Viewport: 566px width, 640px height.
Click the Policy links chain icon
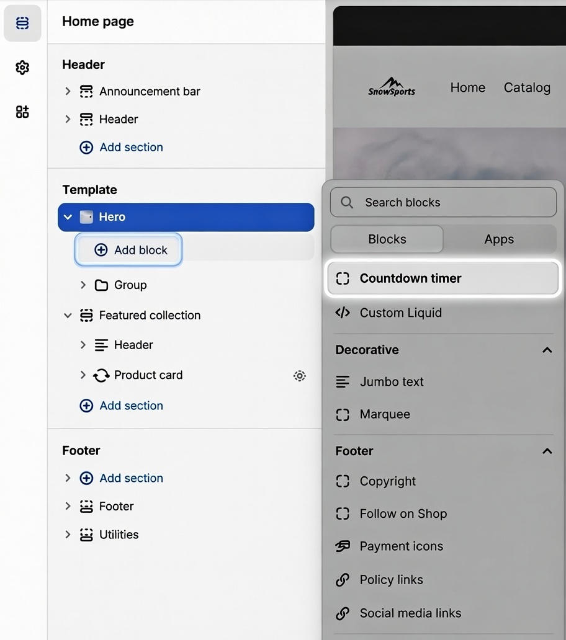point(342,580)
